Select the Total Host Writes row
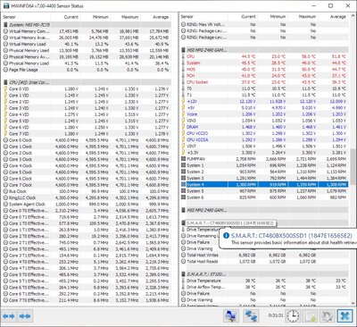 (x=264, y=255)
